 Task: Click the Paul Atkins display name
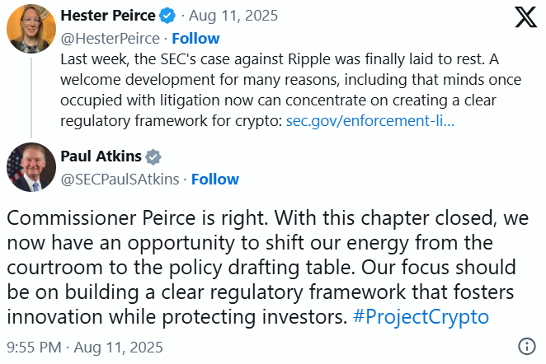(101, 157)
